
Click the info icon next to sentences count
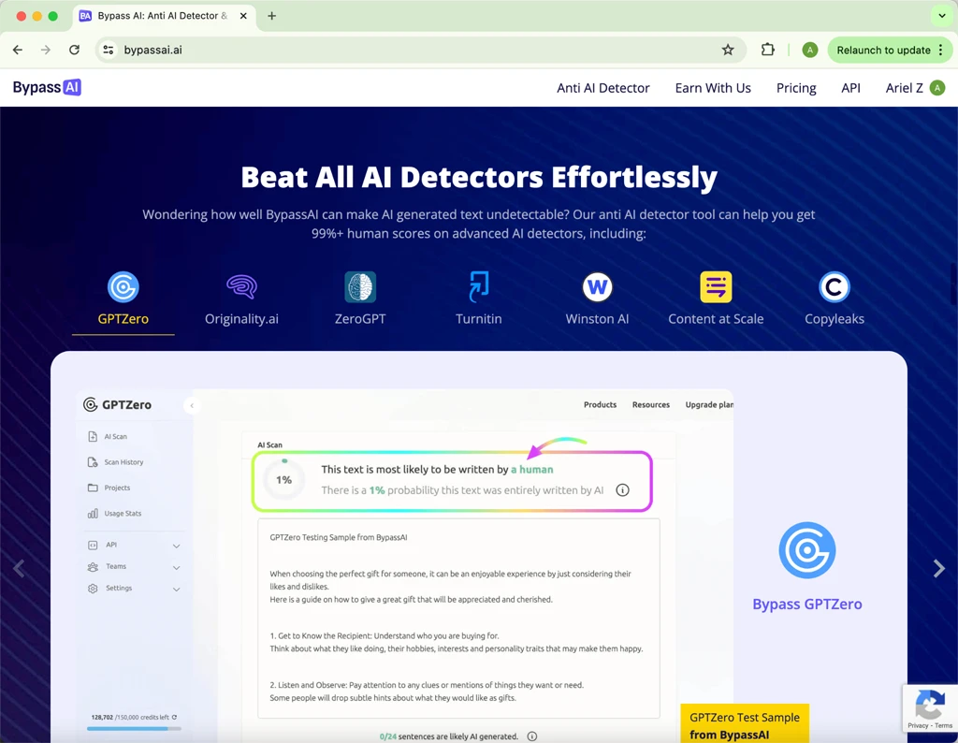tap(532, 736)
